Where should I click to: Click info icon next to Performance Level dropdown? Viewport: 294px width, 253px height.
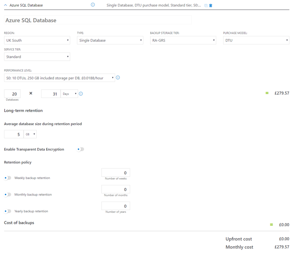(118, 78)
